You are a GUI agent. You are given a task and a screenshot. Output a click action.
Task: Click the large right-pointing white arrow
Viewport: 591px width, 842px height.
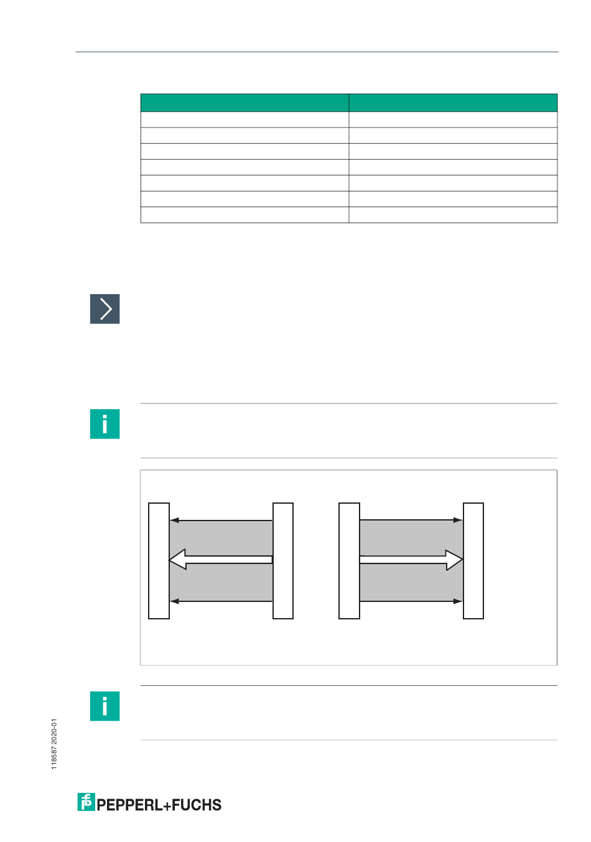[x=411, y=560]
